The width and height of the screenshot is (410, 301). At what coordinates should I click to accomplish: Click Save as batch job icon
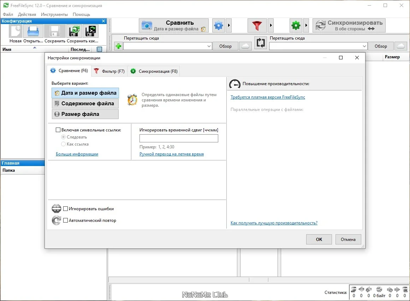tap(90, 31)
